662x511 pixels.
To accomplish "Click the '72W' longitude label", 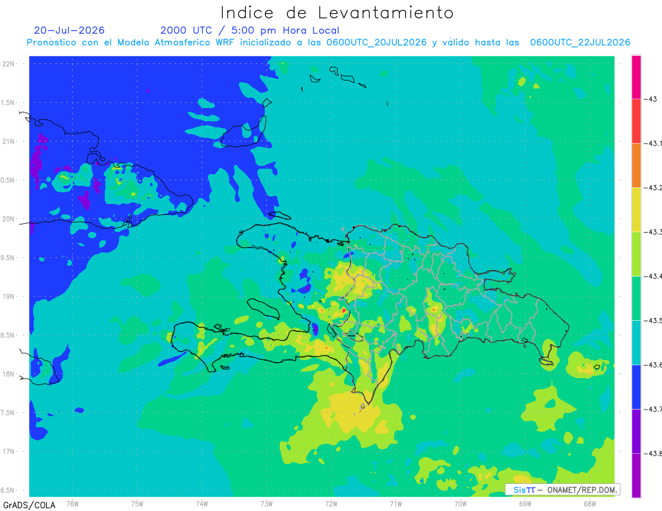I will pos(331,503).
